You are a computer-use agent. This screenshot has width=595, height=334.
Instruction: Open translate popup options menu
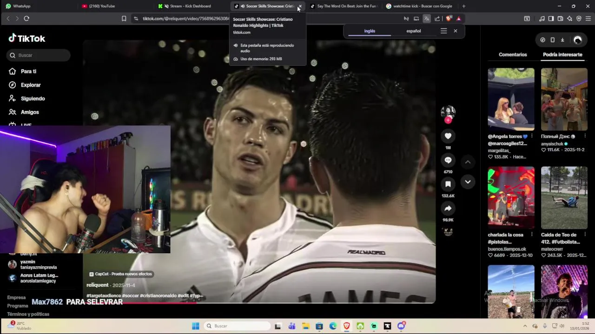(x=443, y=31)
